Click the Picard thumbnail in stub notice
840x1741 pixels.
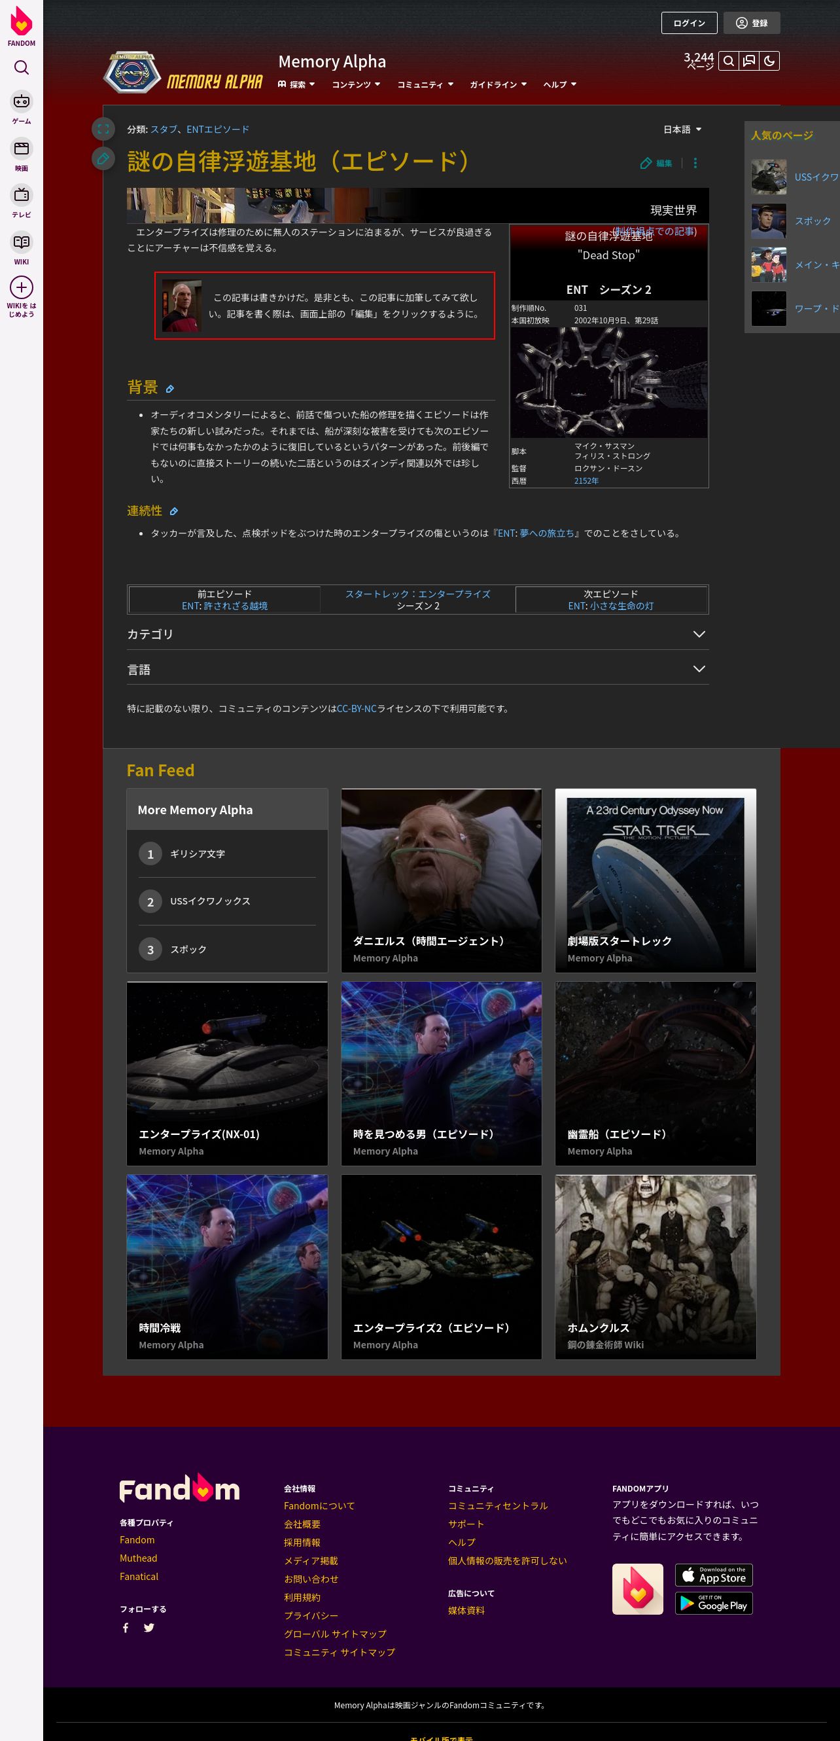[182, 306]
